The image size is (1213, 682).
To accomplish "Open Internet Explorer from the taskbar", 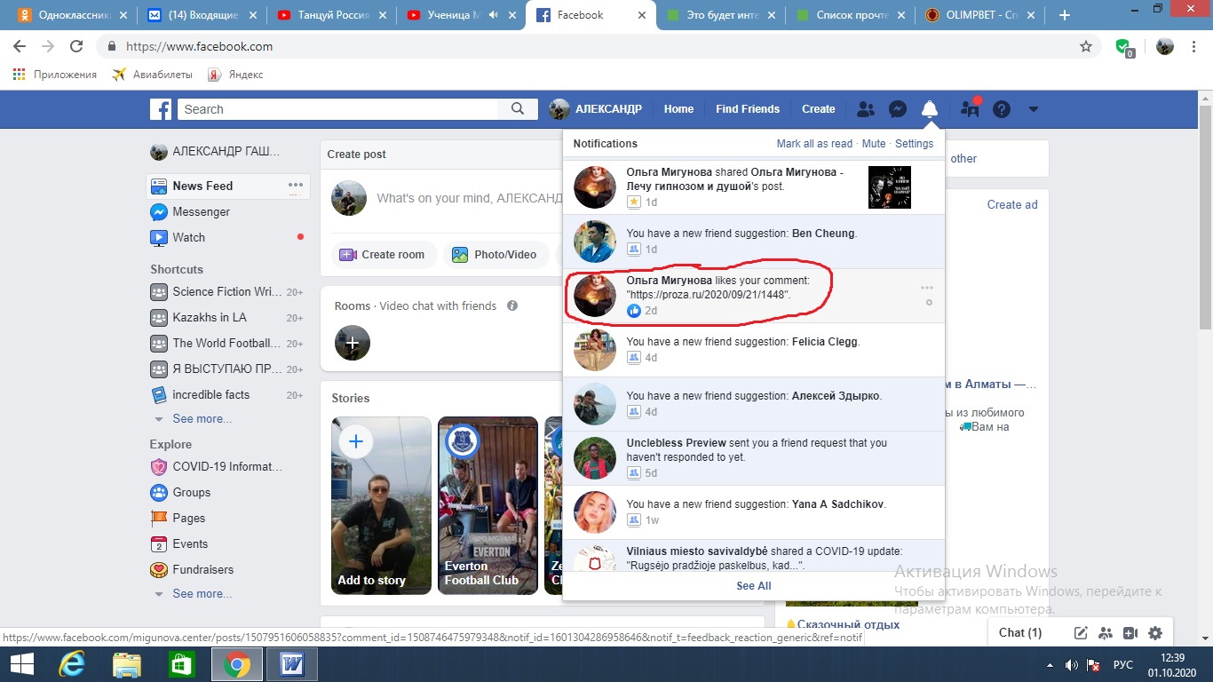I will coord(72,664).
